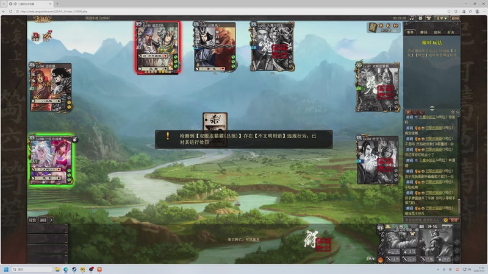
Task: Select the 房 chat channel filter
Action: pos(408,112)
